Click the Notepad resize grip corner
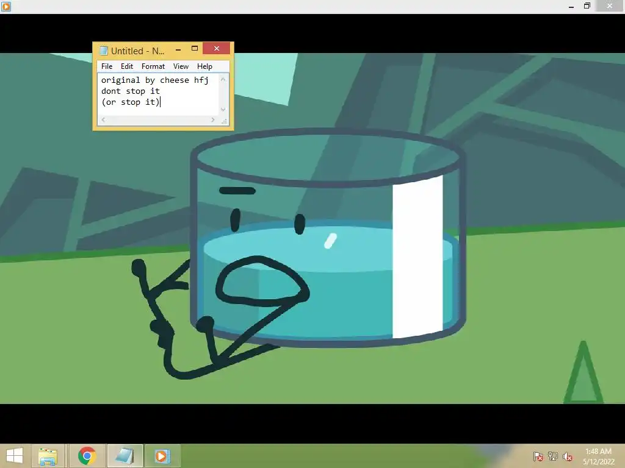 [224, 121]
